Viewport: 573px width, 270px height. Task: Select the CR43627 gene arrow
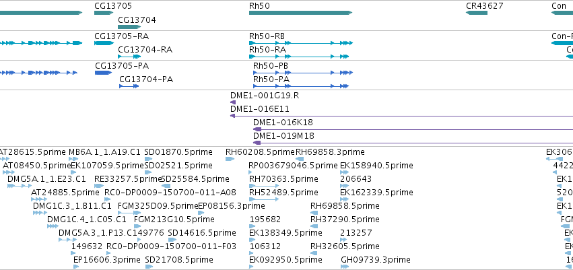tap(477, 13)
